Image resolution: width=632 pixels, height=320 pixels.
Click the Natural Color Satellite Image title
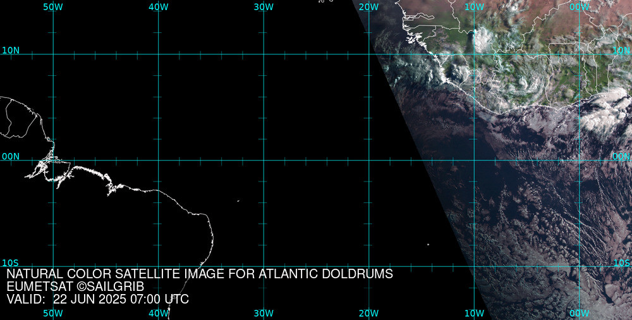200,274
